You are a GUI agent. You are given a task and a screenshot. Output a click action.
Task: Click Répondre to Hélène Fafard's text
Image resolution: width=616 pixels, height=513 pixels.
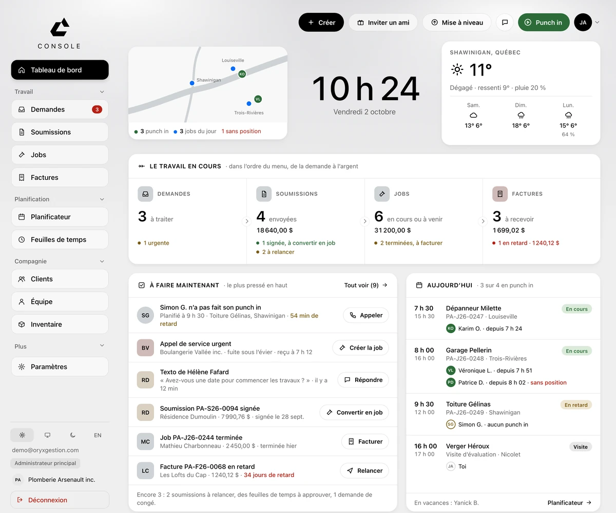click(x=363, y=380)
